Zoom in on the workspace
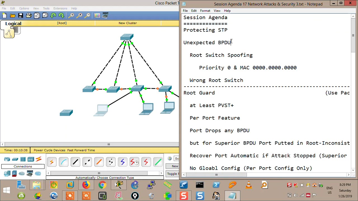The height and width of the screenshot is (201, 358). 72,16
